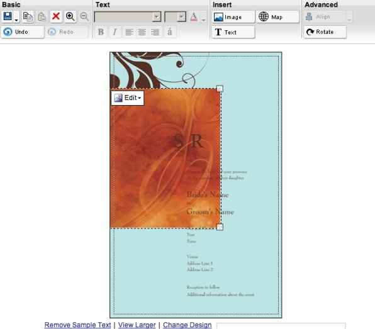Click the Save floppy disk icon

[8, 16]
